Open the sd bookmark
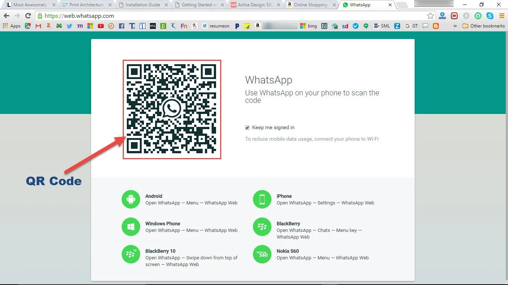The image size is (508, 285). tap(345, 26)
